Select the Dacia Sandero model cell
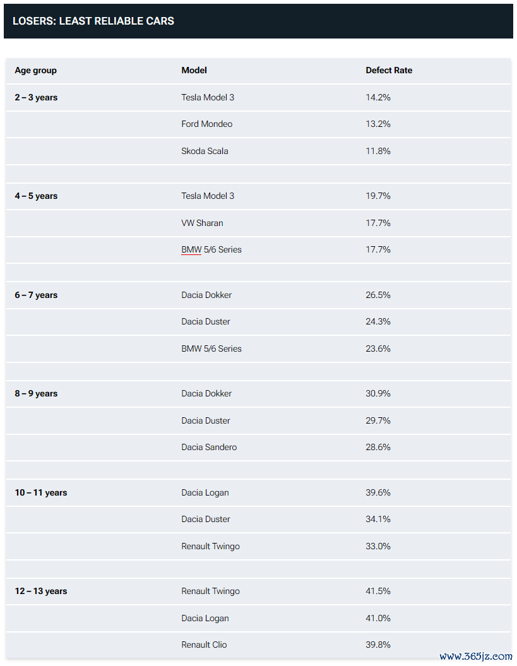 click(209, 447)
